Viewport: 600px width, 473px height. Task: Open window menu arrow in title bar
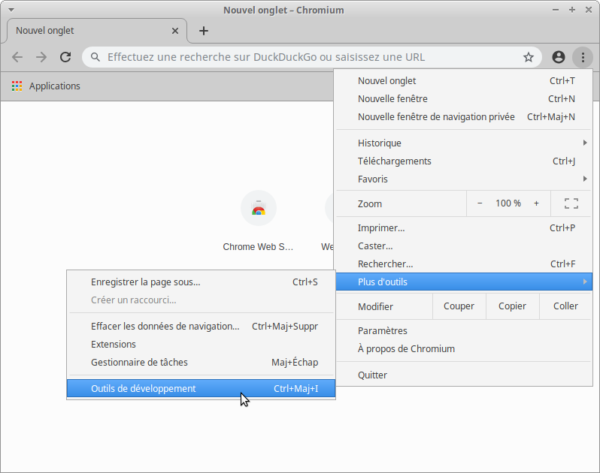(x=11, y=10)
